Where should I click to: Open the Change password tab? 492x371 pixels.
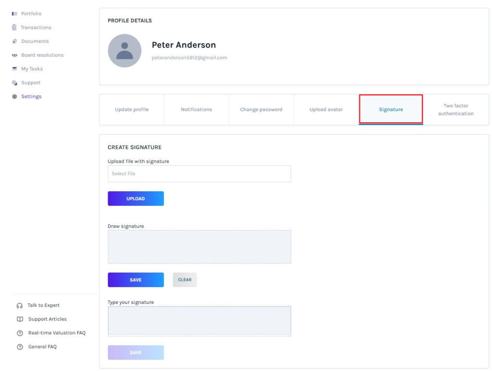point(261,109)
